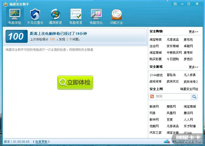This screenshot has width=205, height=146.
Task: Open the 卓越网 link
Action: (188, 46)
